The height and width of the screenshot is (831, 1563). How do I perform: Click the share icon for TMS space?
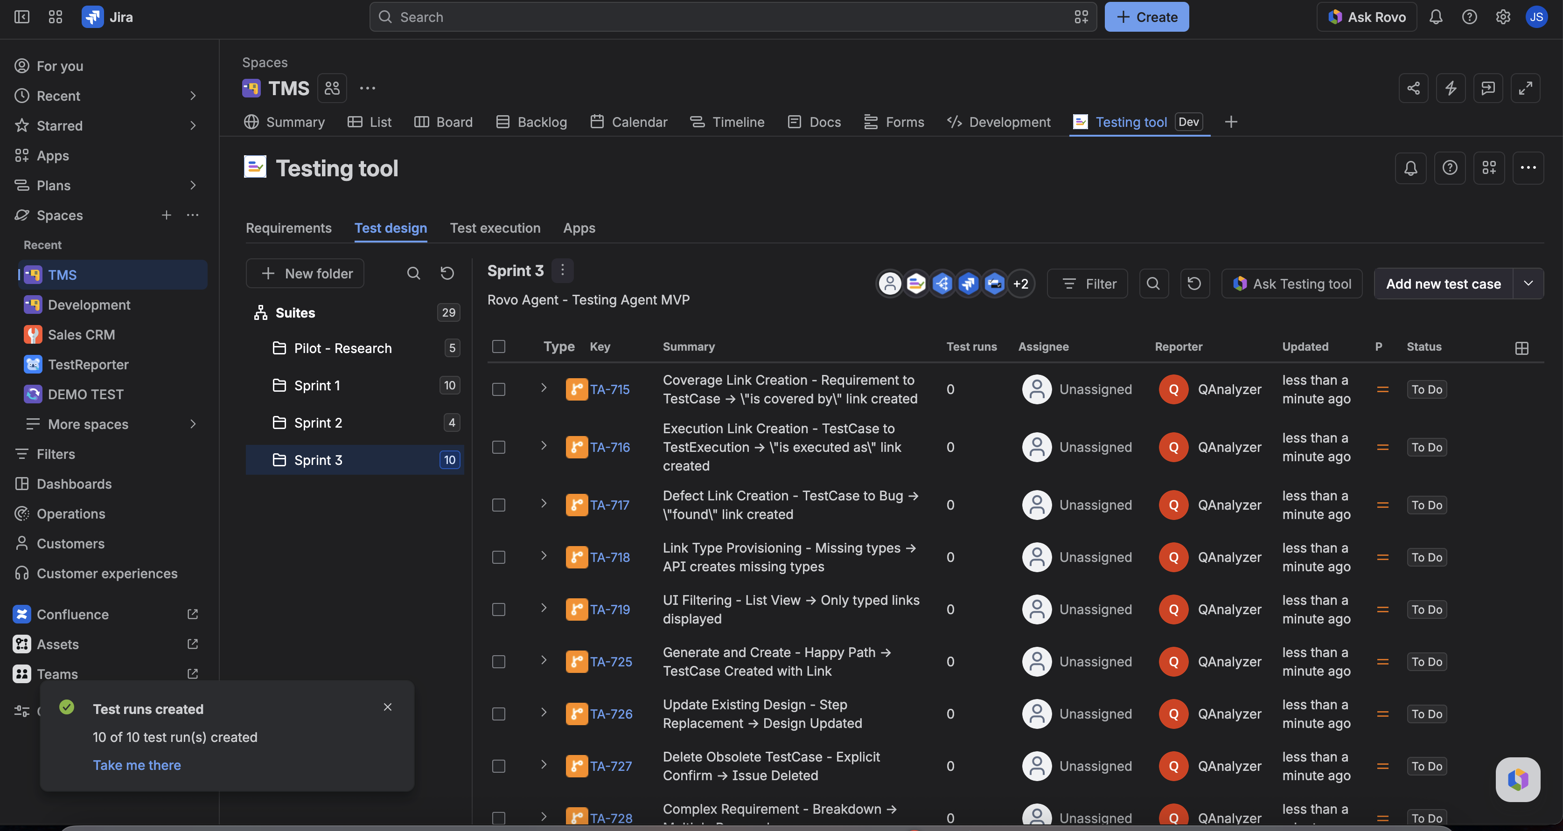(1413, 88)
